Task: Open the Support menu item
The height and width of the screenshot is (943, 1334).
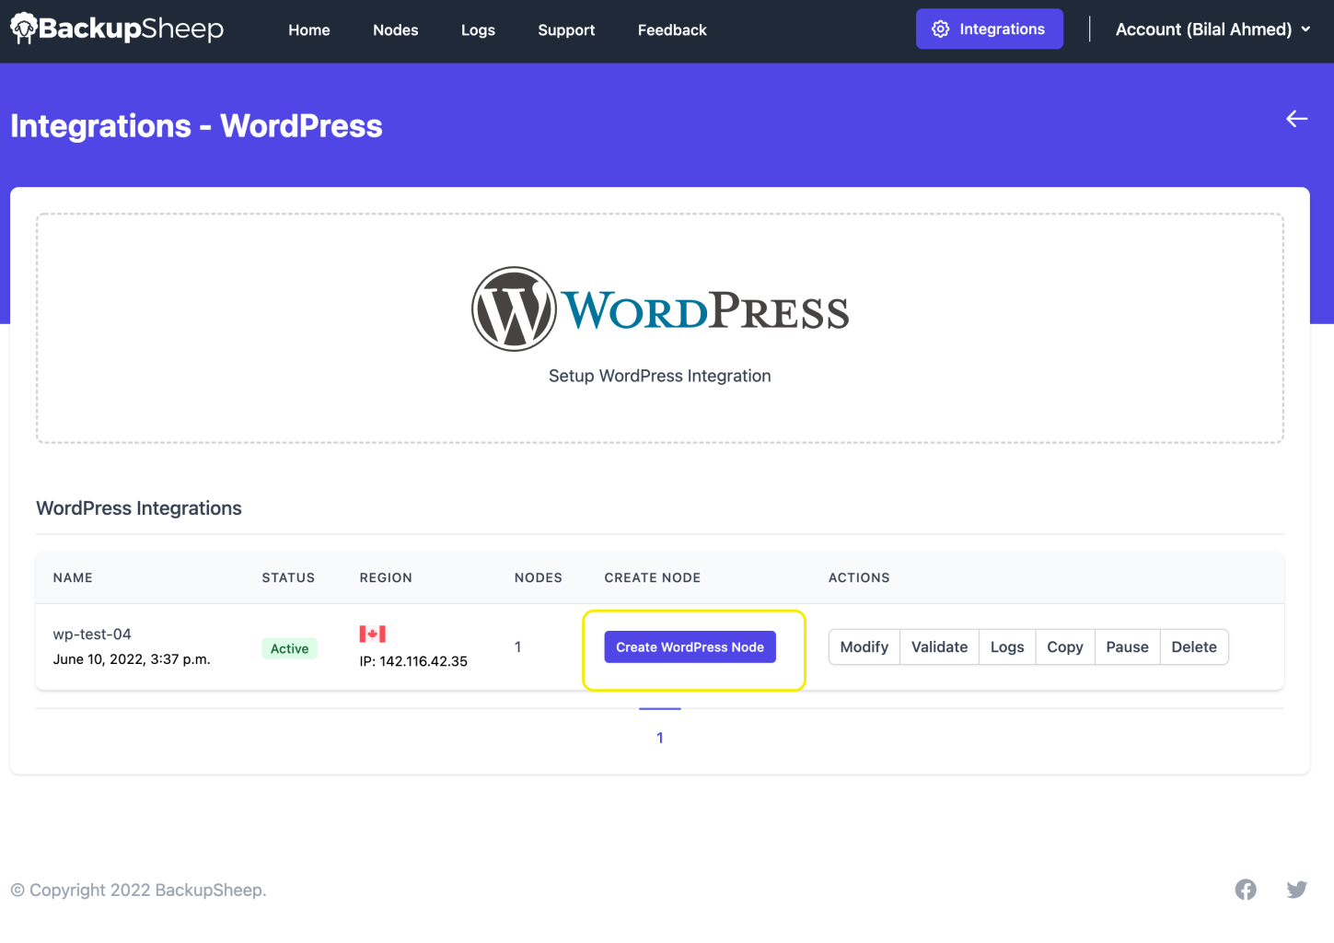Action: 566,30
